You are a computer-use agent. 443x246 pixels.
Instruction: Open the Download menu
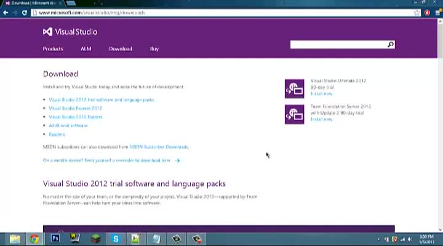click(x=121, y=49)
